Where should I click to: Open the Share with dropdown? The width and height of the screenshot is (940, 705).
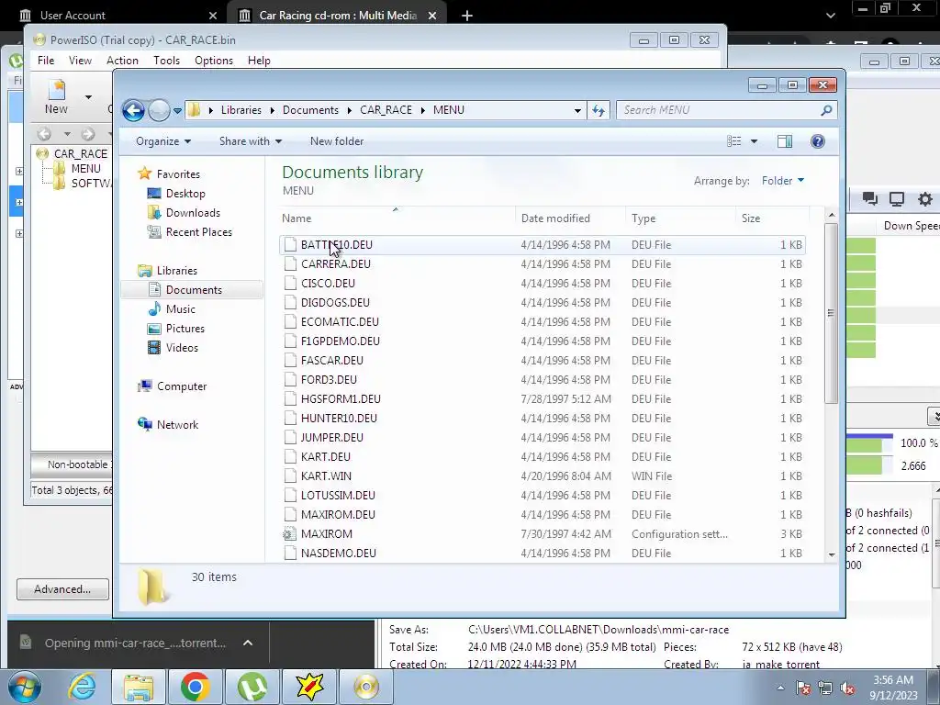point(250,141)
